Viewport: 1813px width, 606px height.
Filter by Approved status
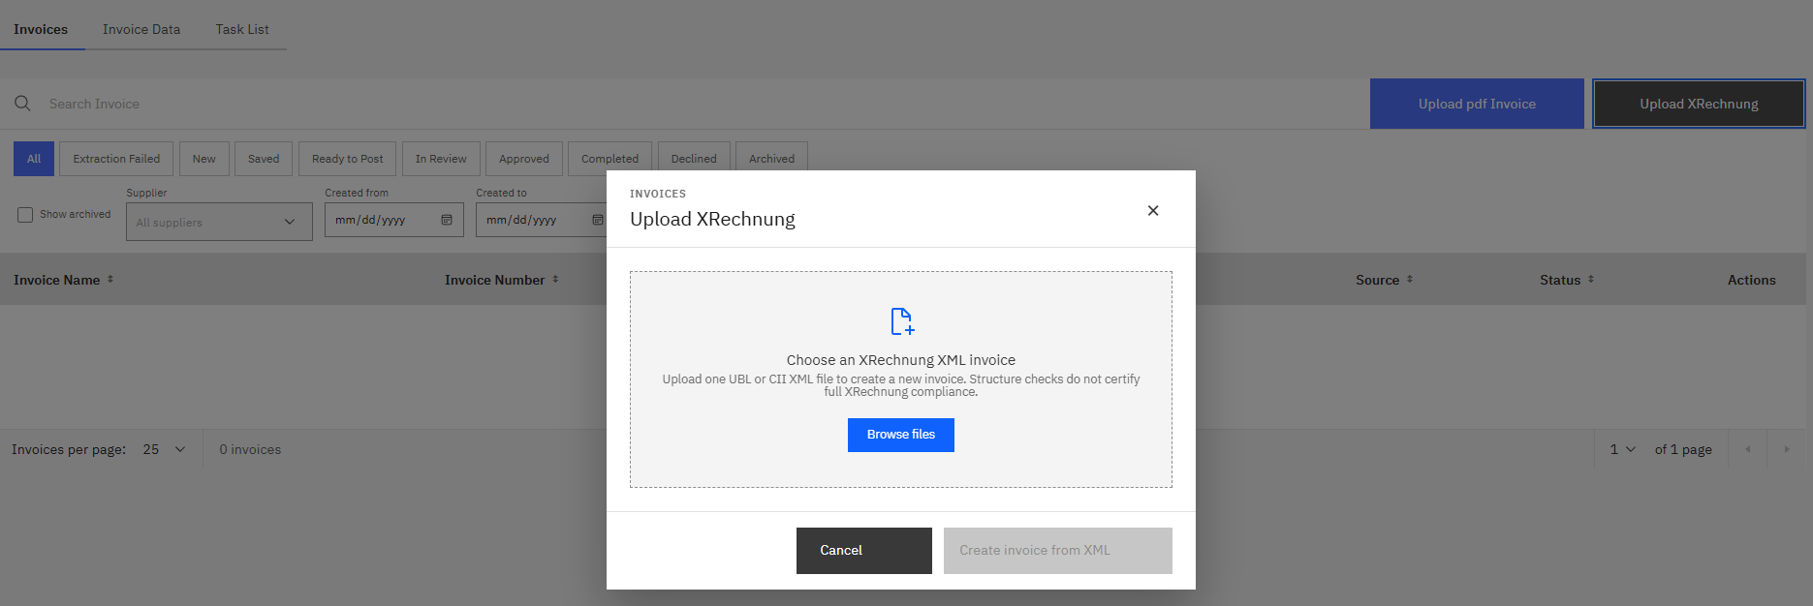(524, 159)
